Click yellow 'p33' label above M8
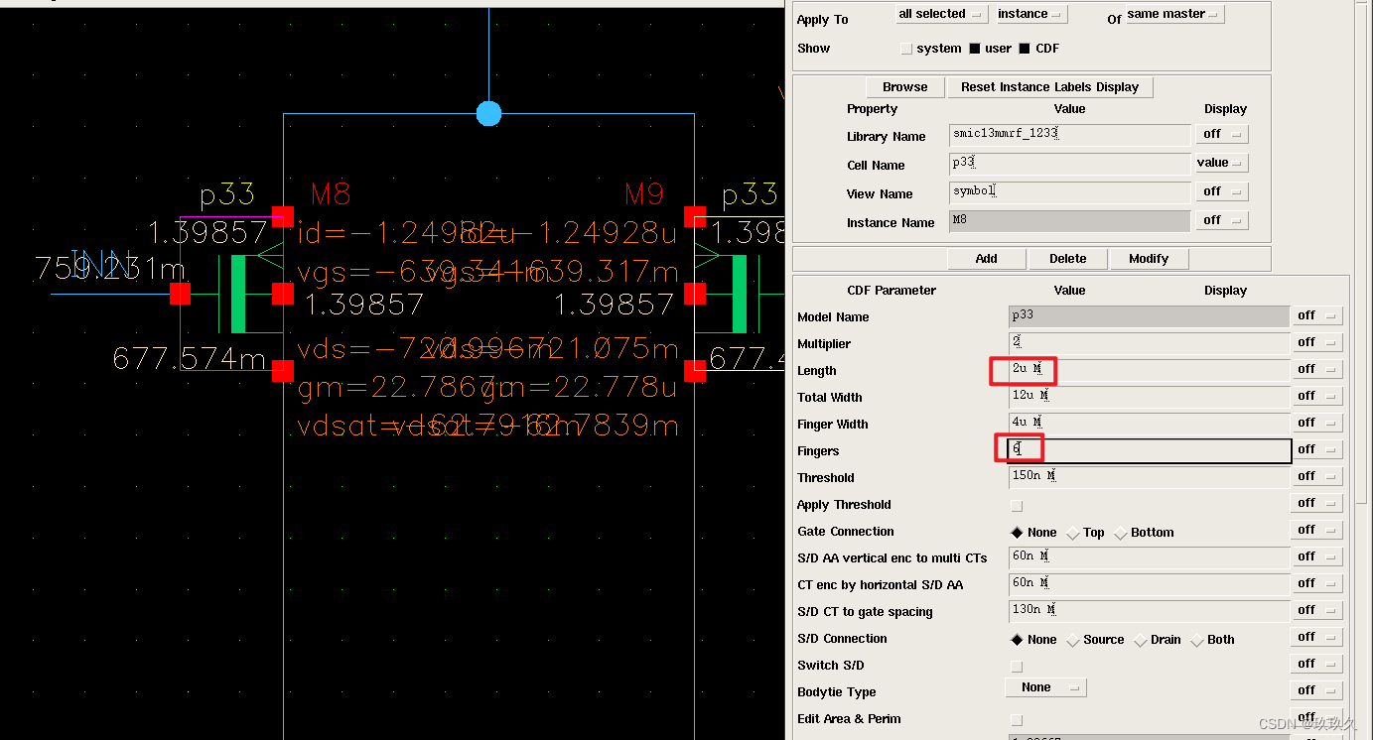 click(x=227, y=194)
